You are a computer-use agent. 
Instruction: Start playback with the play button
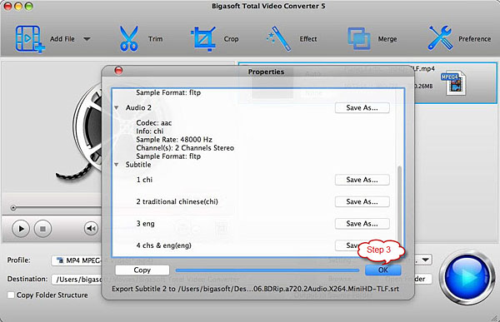pos(21,229)
